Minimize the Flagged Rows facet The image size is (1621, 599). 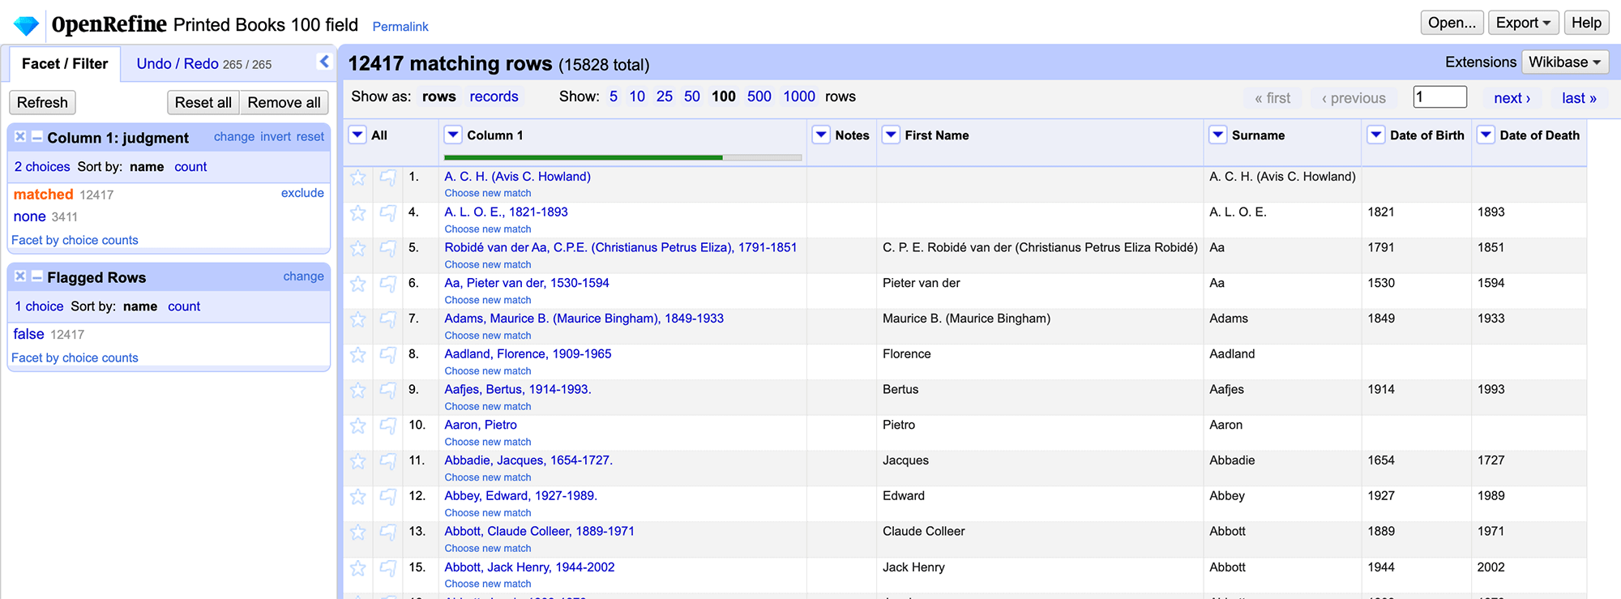(36, 276)
